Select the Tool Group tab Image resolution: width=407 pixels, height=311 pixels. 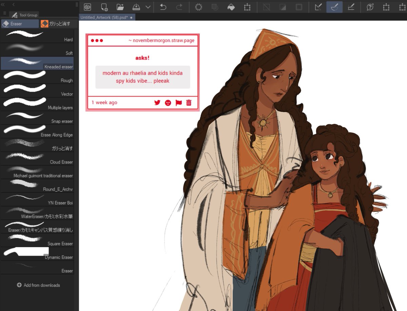[24, 15]
